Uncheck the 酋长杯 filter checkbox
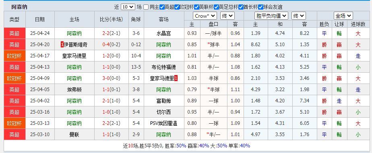 241,7
